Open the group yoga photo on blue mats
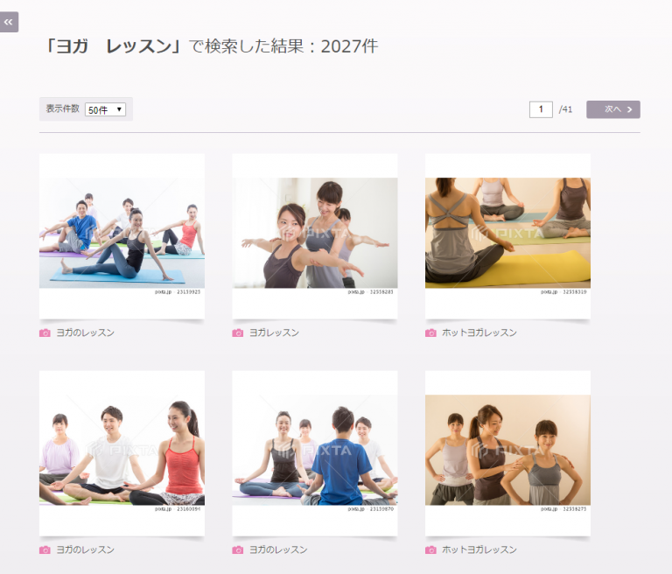The width and height of the screenshot is (672, 574). tap(122, 234)
